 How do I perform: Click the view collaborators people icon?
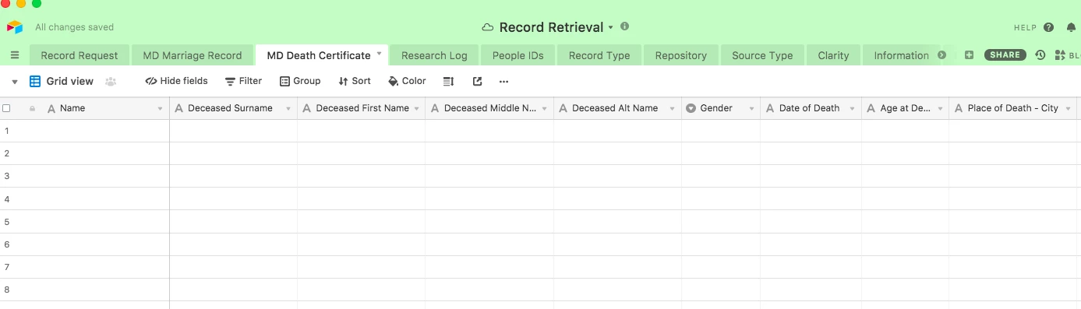(x=111, y=82)
